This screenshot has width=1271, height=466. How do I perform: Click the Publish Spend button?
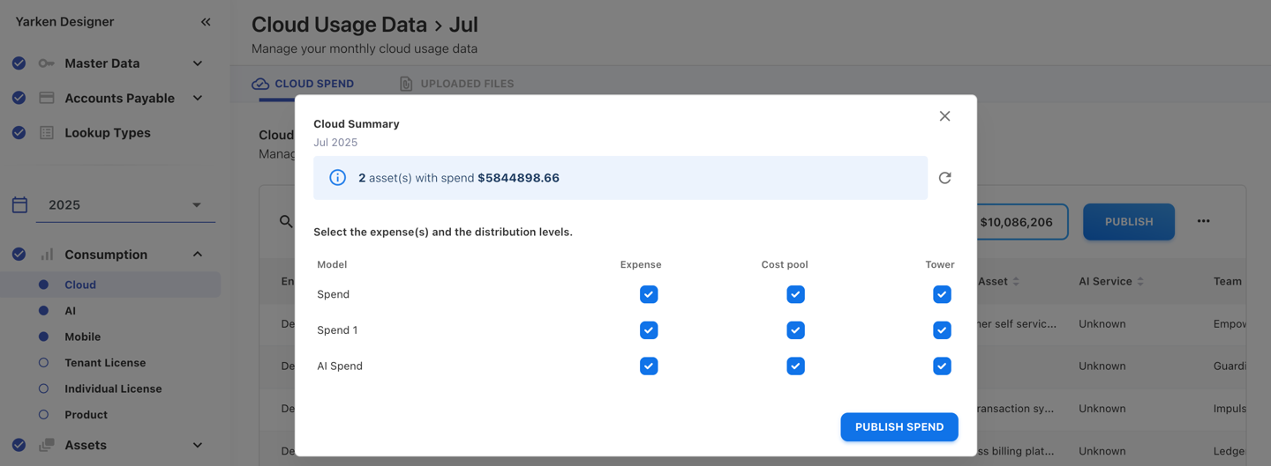pos(899,427)
